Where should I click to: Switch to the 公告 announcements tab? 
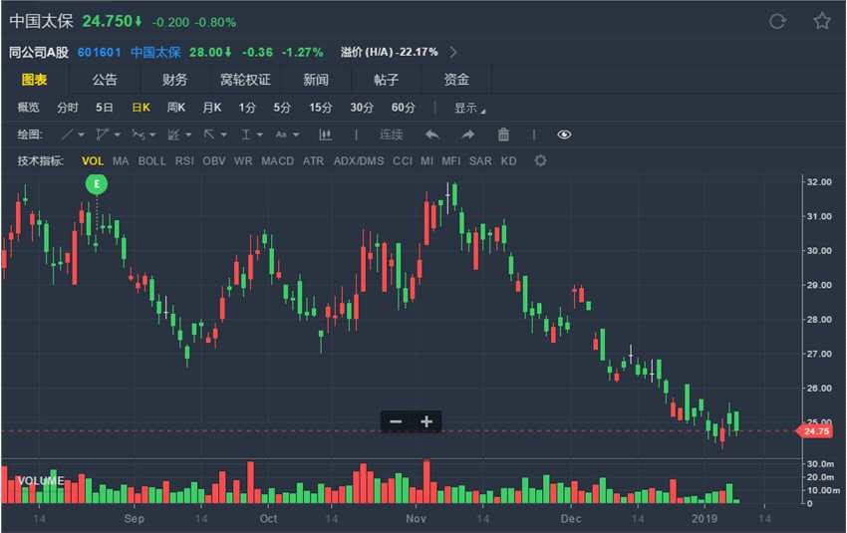coord(105,80)
